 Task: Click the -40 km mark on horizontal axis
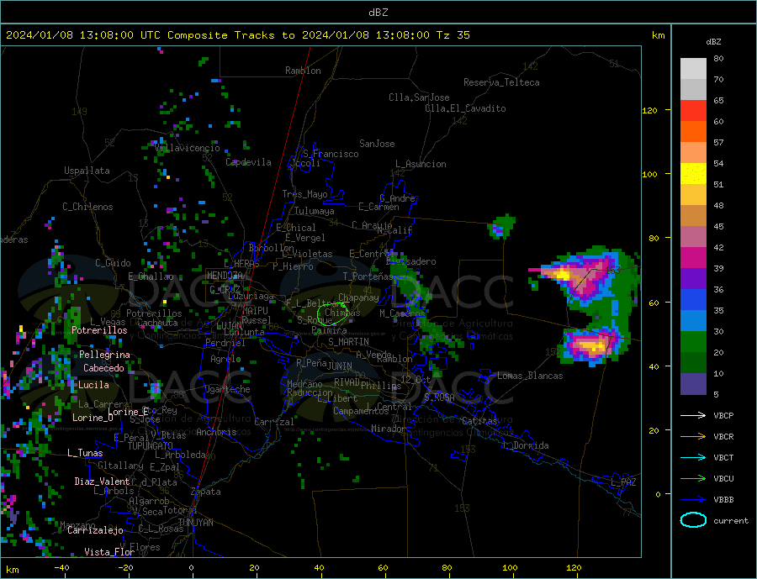click(61, 568)
